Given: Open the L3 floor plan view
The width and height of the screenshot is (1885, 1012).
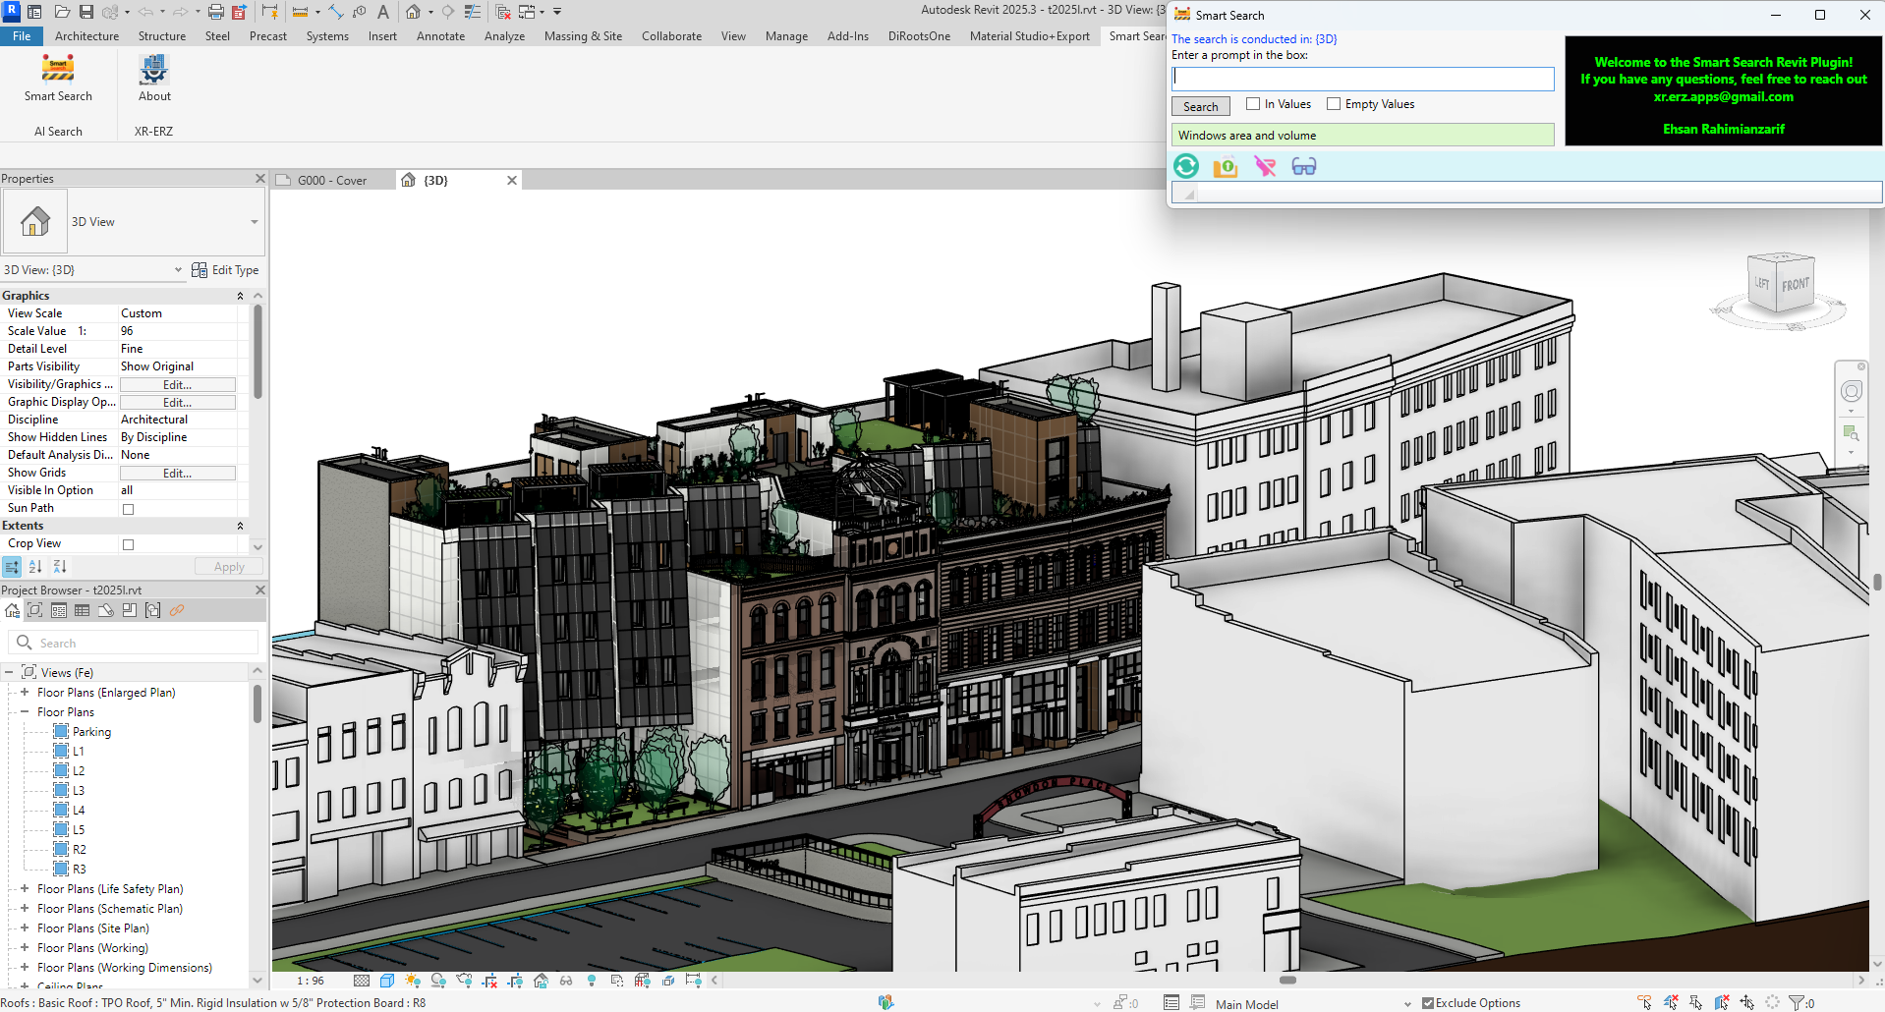Looking at the screenshot, I should [x=79, y=791].
